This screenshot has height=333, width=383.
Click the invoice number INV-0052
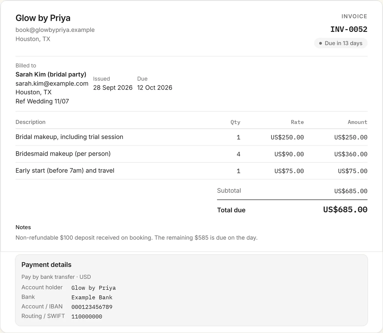pos(349,29)
